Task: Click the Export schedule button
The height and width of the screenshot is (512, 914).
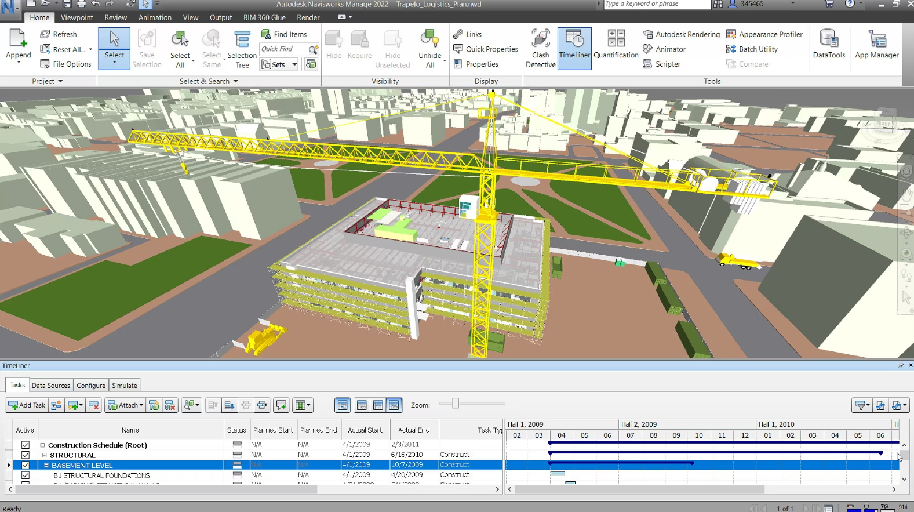Action: click(898, 405)
